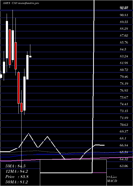Click the Price : 83.8 readout

tap(17, 177)
